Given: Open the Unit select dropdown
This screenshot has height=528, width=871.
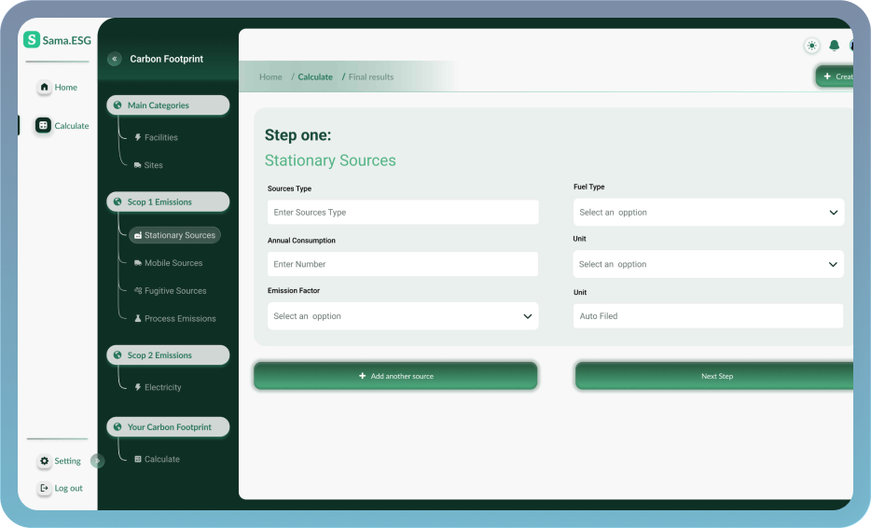Looking at the screenshot, I should (708, 264).
